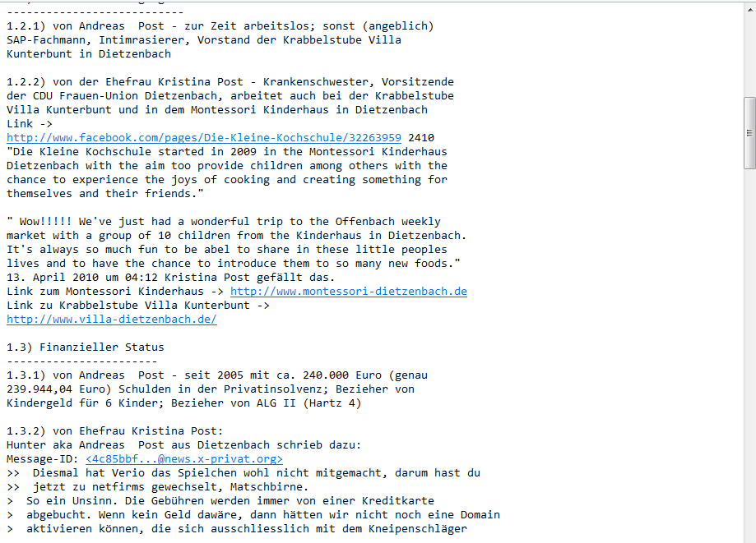The width and height of the screenshot is (756, 543).
Task: Click the '239.944,04 Euro) Schulden' line
Action: coord(211,389)
